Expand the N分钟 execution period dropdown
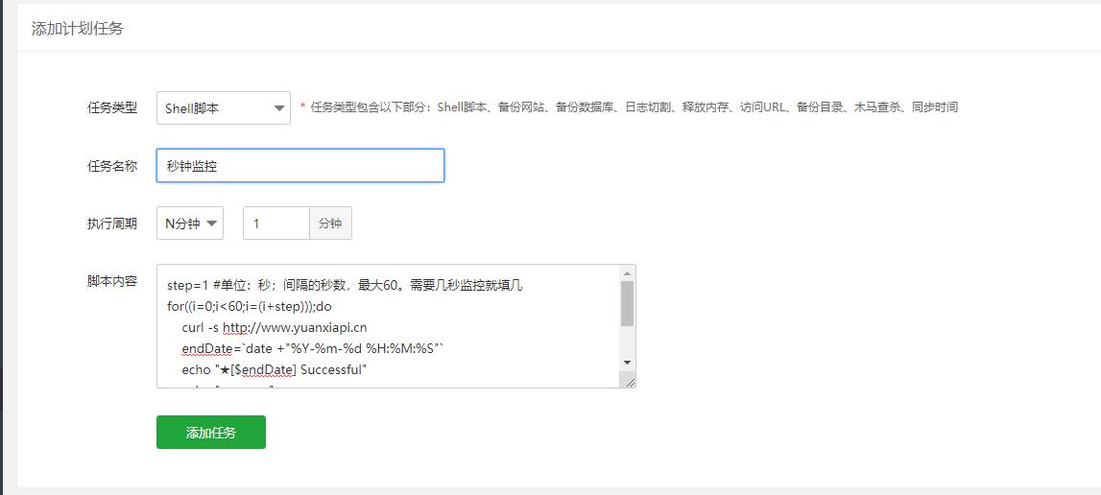1101x495 pixels. 190,224
